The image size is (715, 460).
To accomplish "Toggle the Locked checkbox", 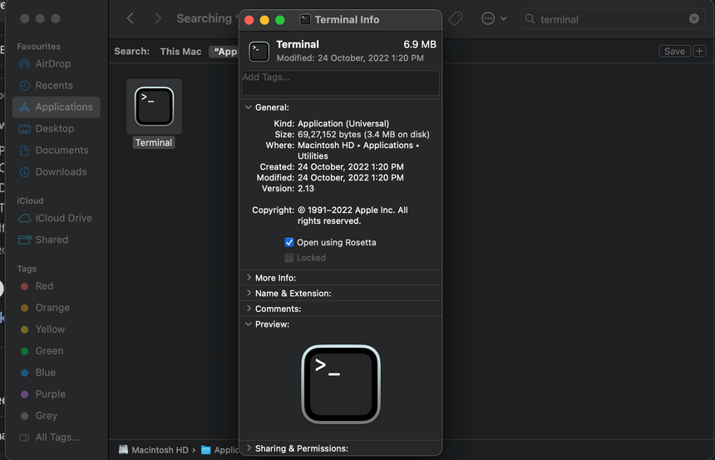I will (x=289, y=258).
